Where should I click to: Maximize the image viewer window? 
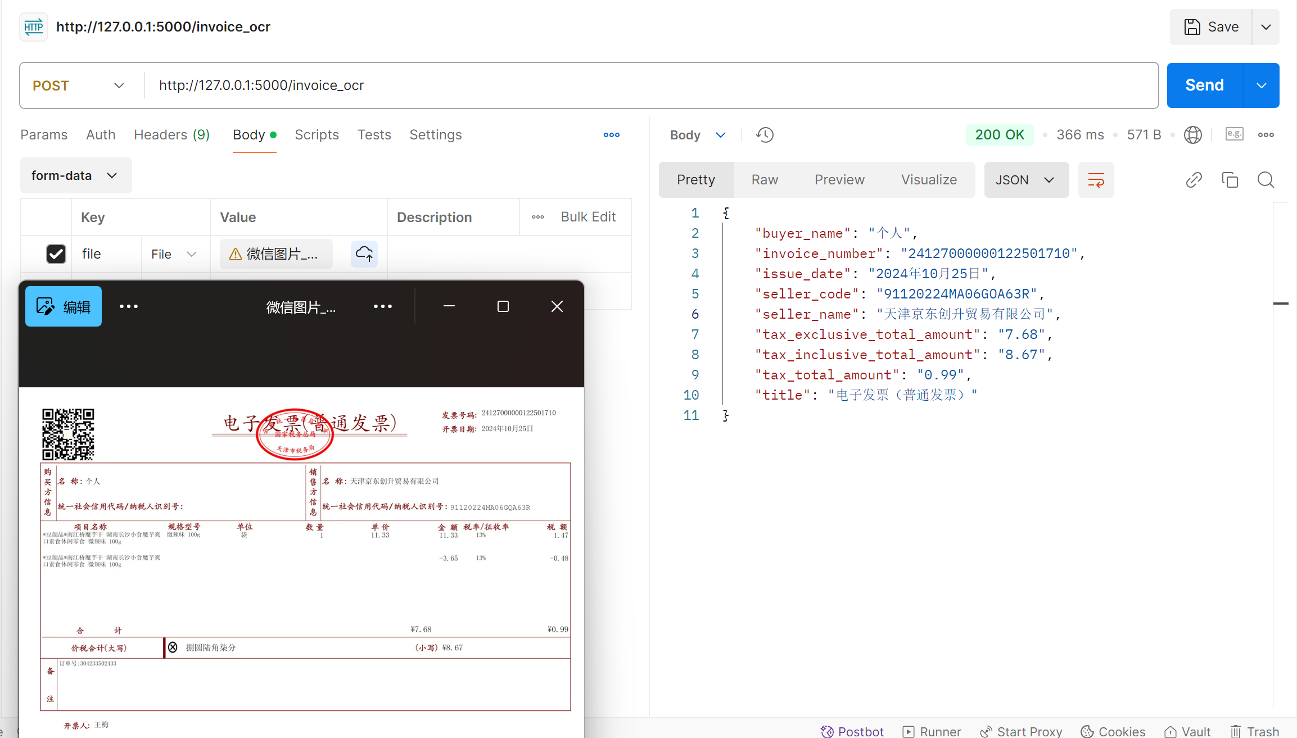503,306
